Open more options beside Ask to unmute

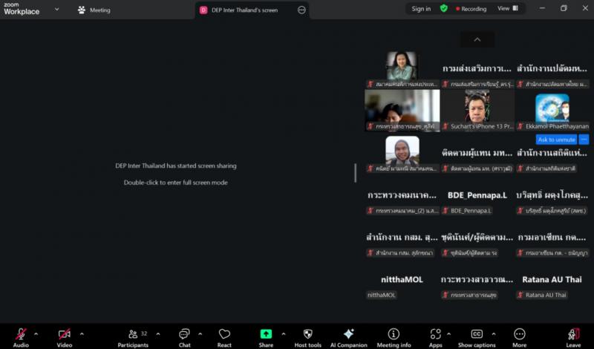pos(584,140)
